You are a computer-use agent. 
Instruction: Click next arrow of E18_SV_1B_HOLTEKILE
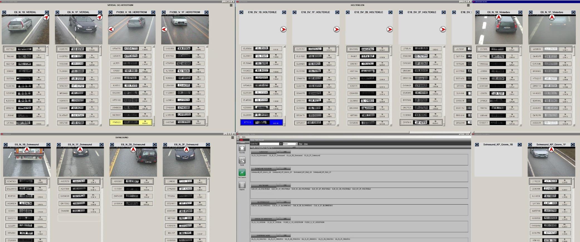pos(284,12)
